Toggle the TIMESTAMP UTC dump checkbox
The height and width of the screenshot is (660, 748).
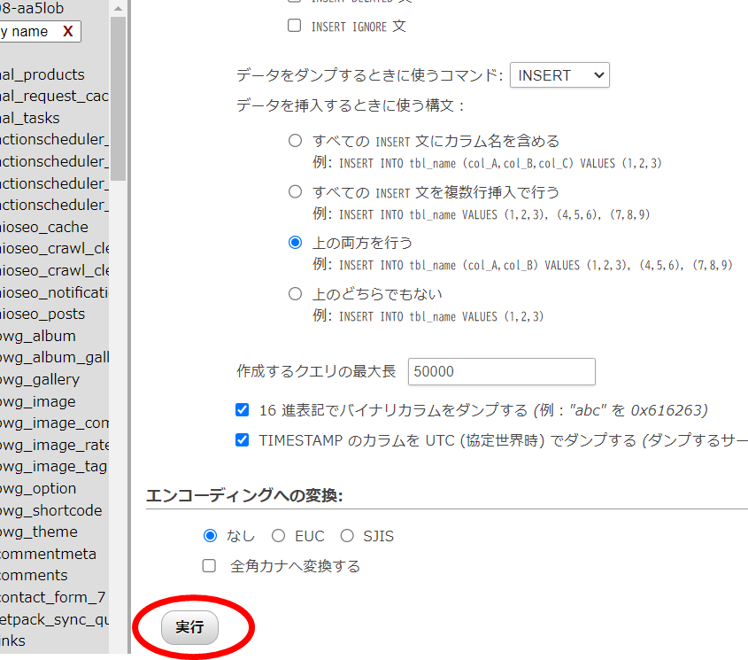click(x=243, y=440)
